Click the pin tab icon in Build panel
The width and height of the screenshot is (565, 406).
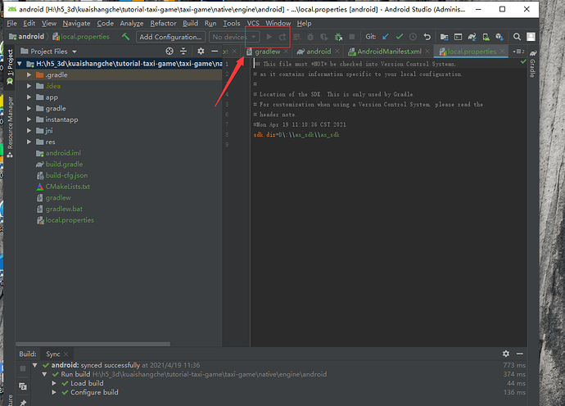coord(23,403)
